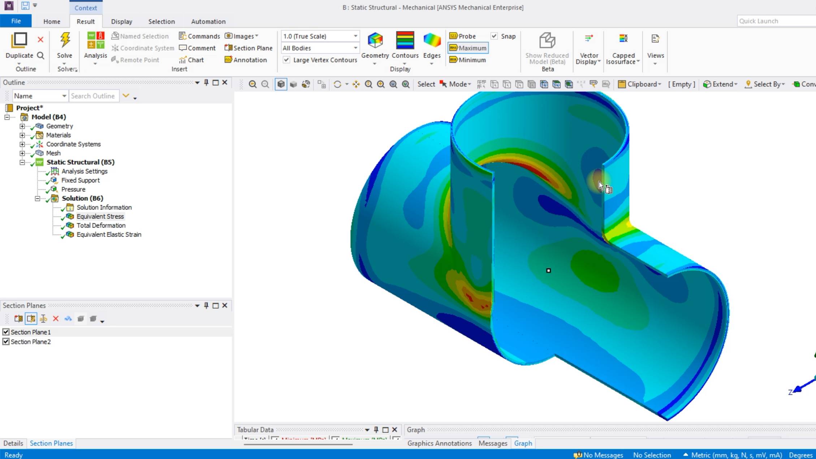Open the Select By dropdown
816x459 pixels.
(765, 84)
